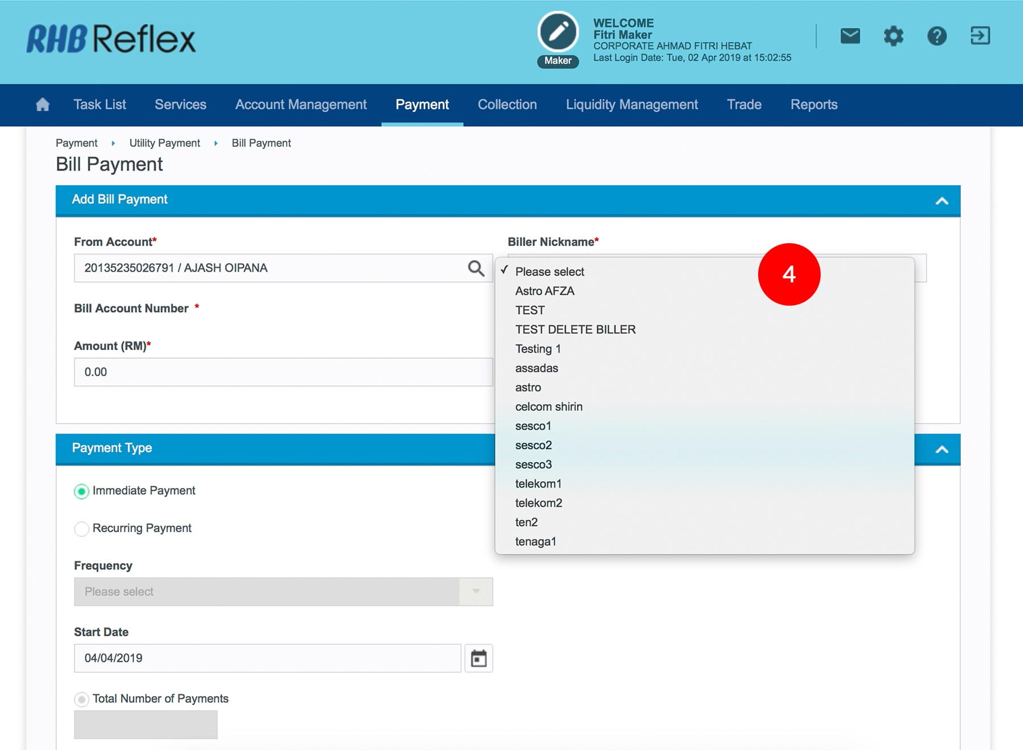Open the Frequency dropdown

pos(283,592)
